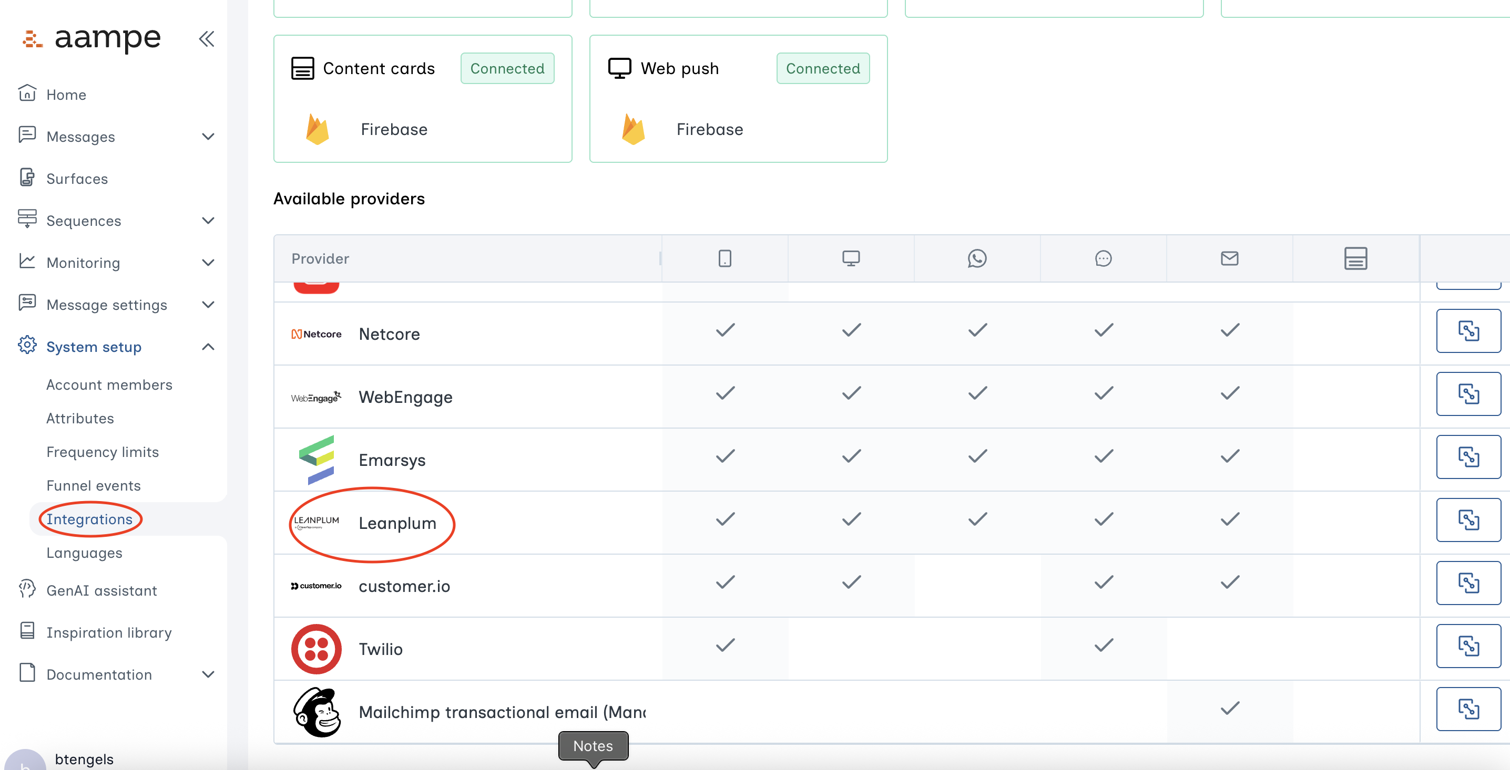Open the GenAI assistant
1510x770 pixels.
(x=101, y=590)
